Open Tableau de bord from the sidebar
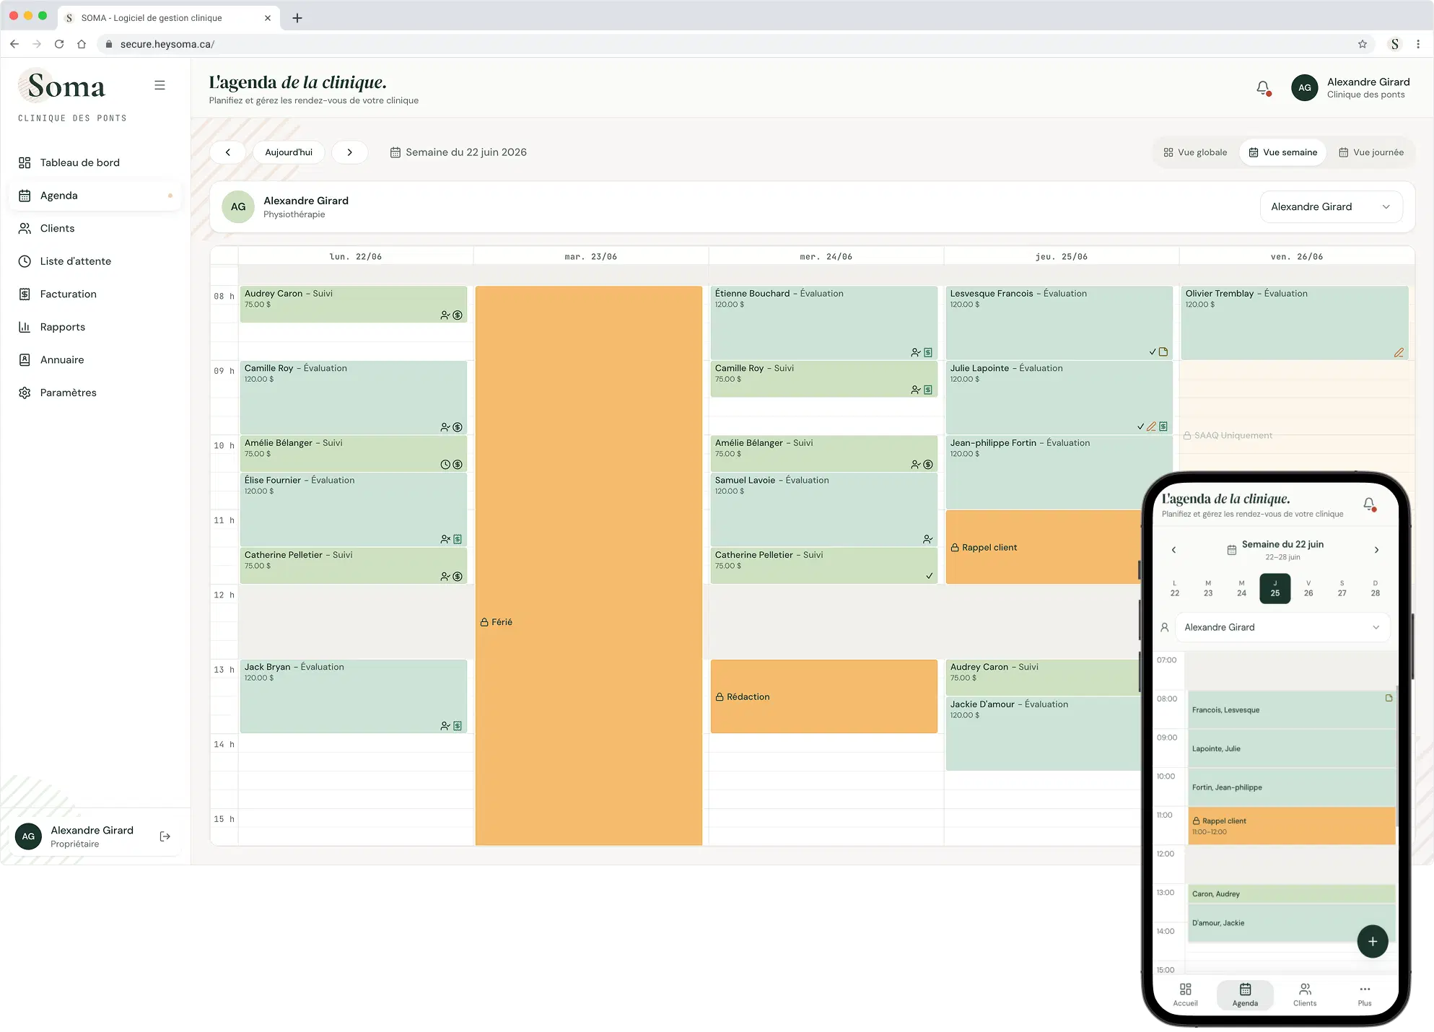Image resolution: width=1434 pixels, height=1032 pixels. (x=94, y=162)
